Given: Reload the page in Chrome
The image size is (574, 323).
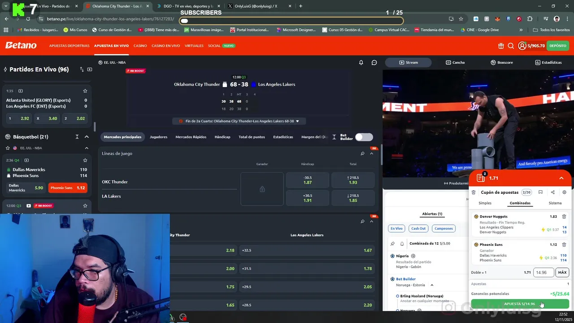Looking at the screenshot, I should coord(28,19).
